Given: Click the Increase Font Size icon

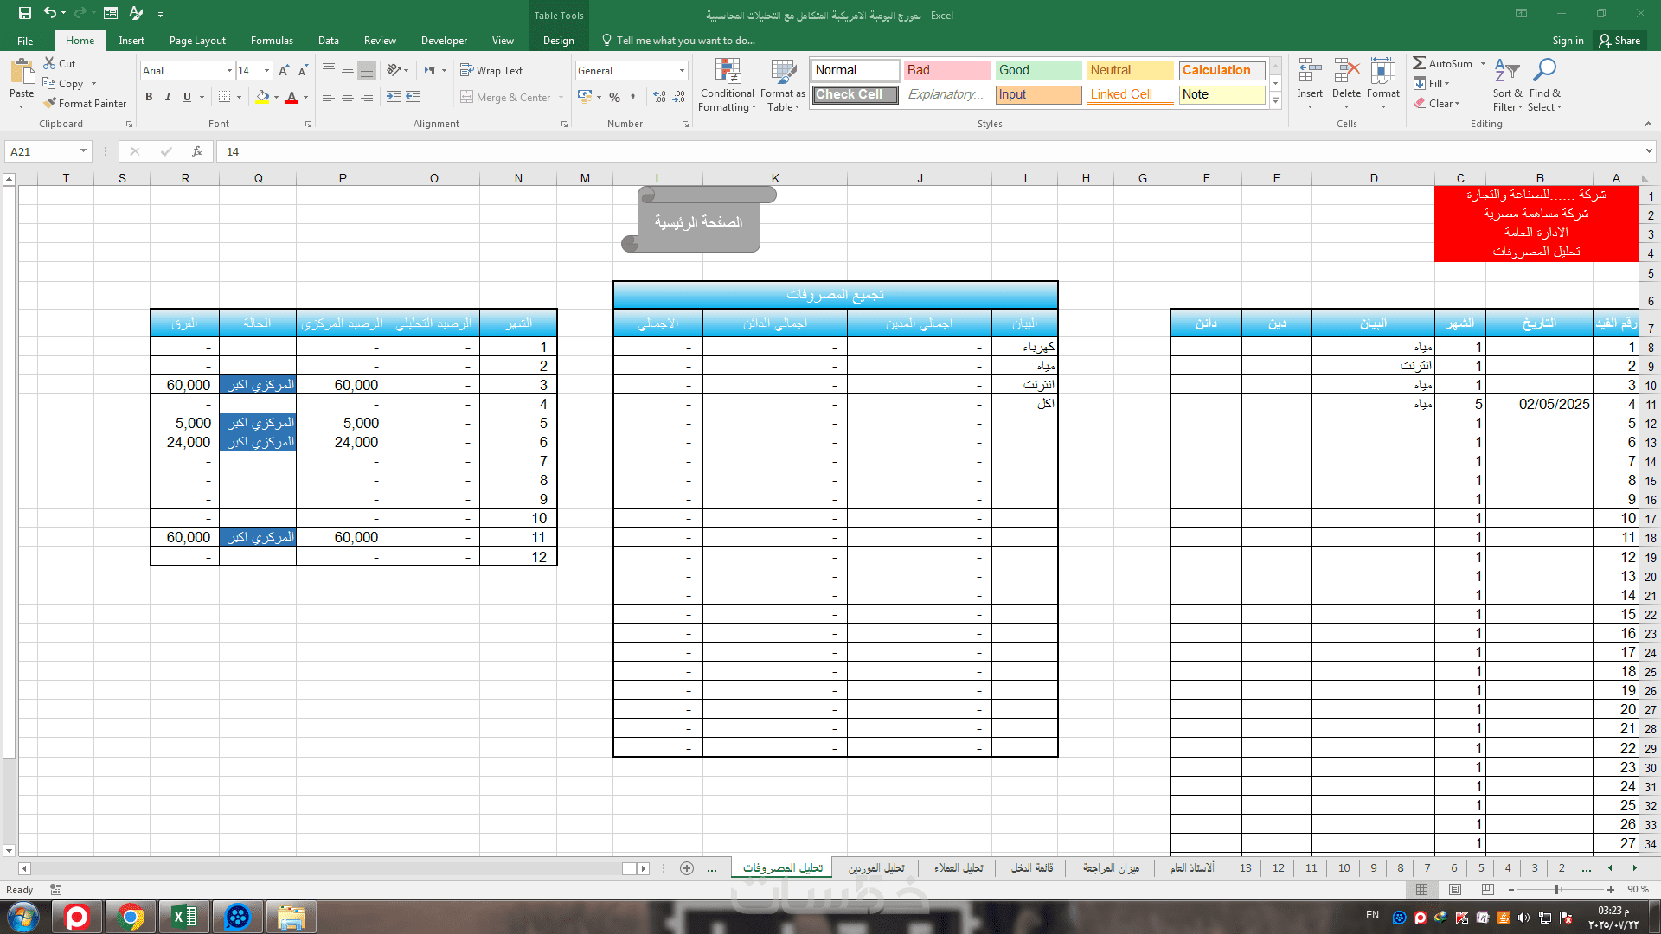Looking at the screenshot, I should 284,71.
